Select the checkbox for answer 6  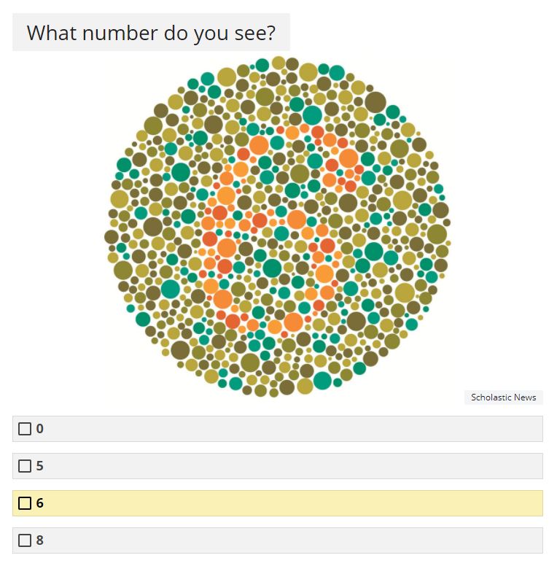25,503
